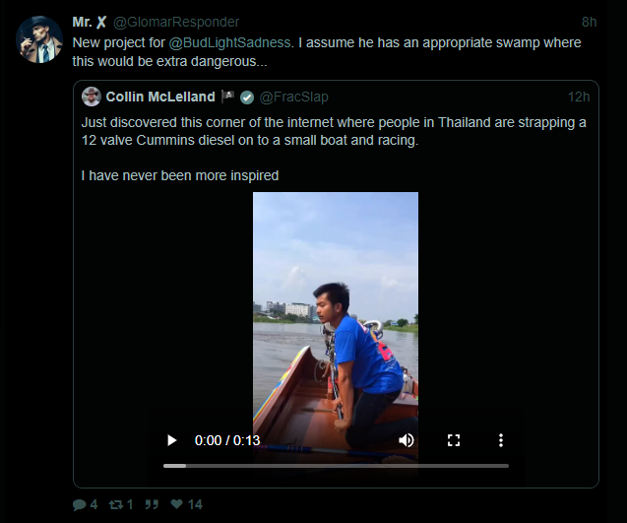
Task: Click the verified badge beside Collin McLelland
Action: click(x=247, y=97)
